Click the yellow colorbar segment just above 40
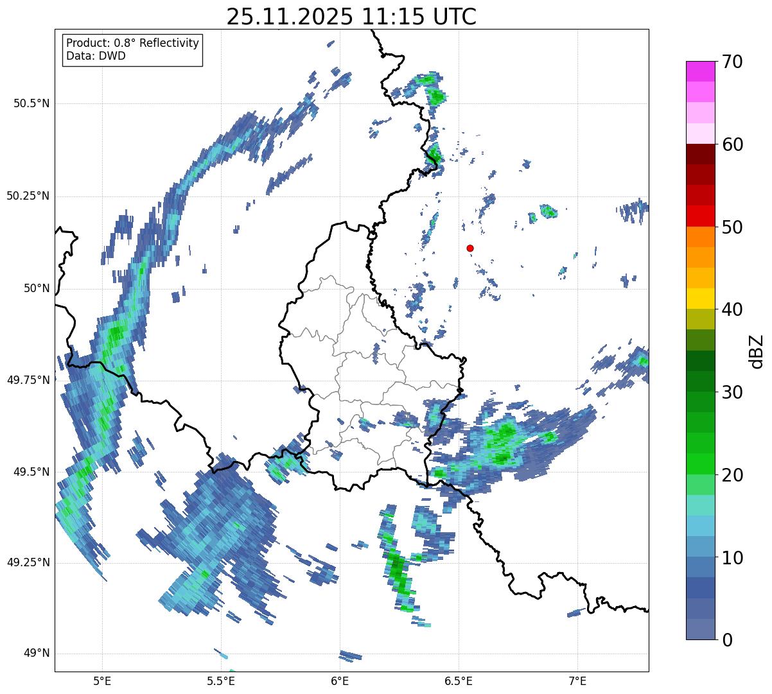This screenshot has width=772, height=694. click(700, 299)
